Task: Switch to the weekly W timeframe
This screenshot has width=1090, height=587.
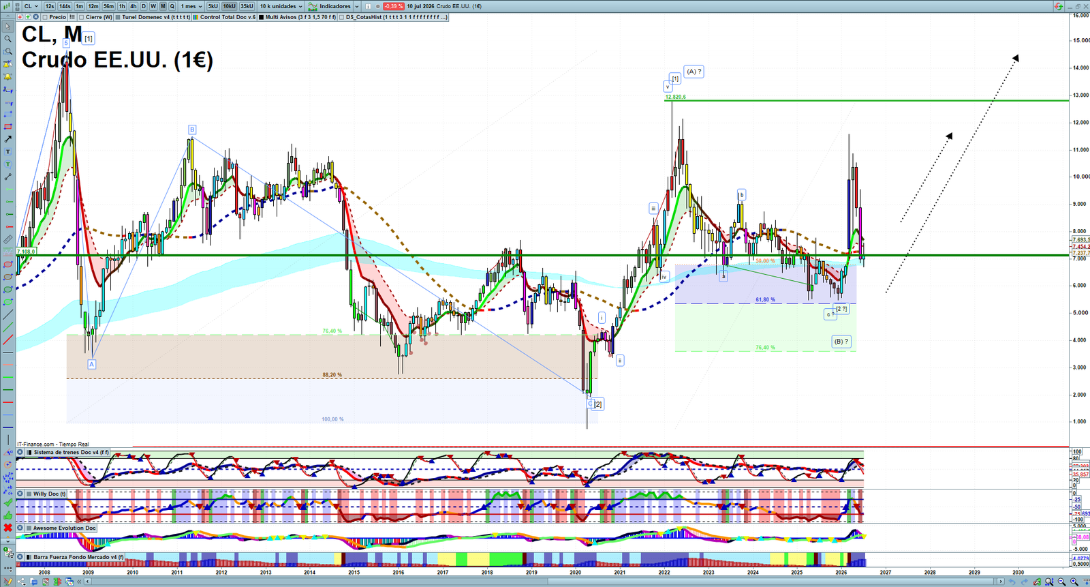Action: (x=153, y=6)
